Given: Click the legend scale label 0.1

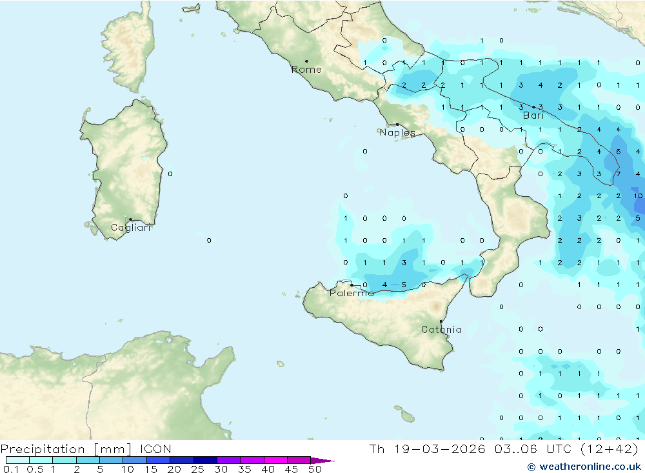Looking at the screenshot, I should coord(11,469).
